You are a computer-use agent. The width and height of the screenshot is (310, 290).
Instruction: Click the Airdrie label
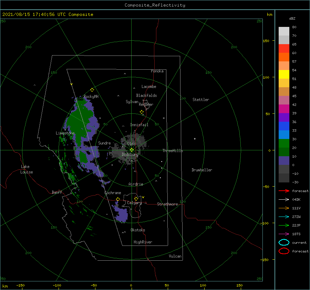click(x=136, y=184)
